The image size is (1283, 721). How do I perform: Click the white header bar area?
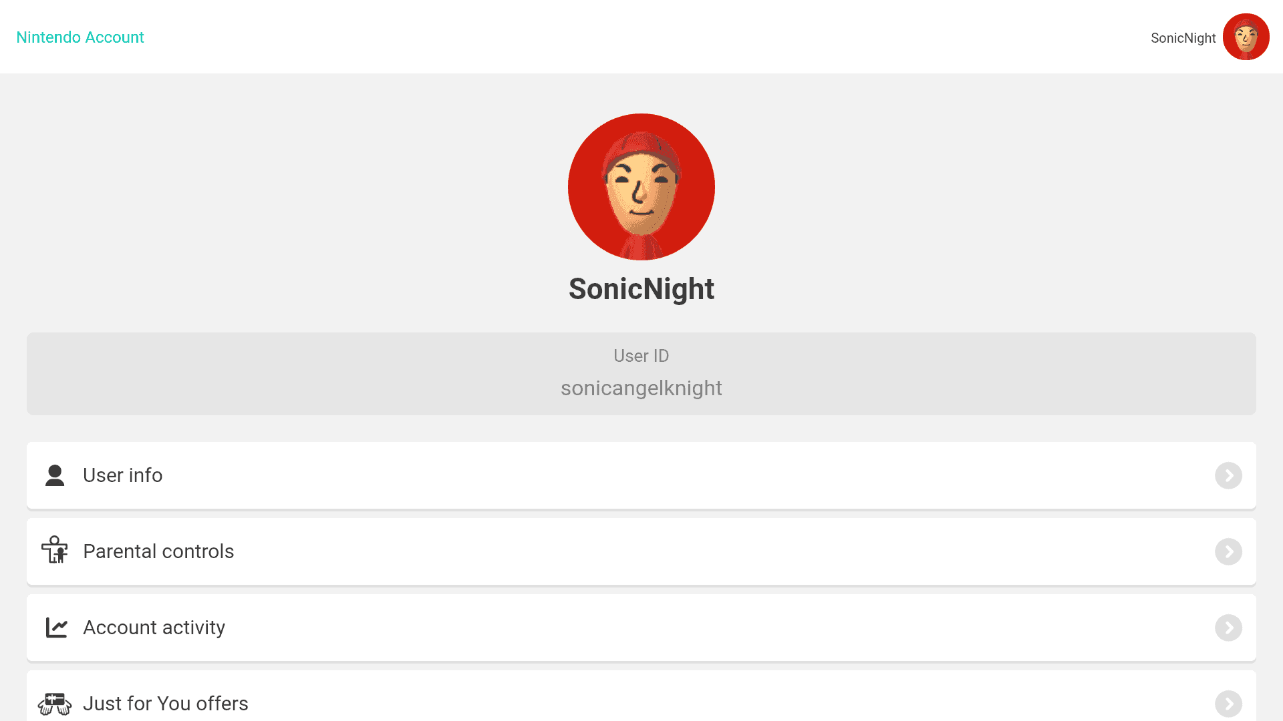pos(641,37)
